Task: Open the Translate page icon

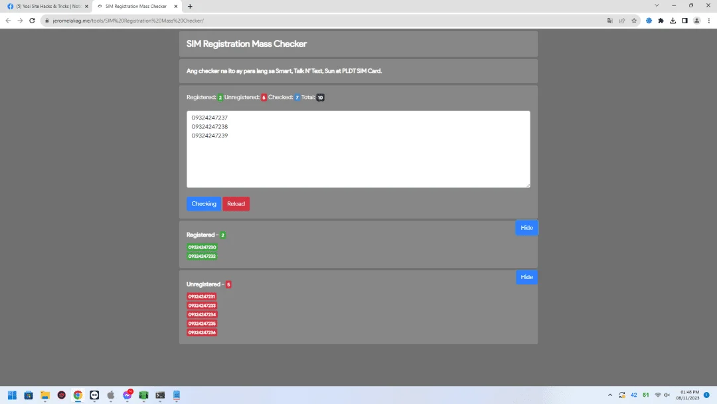Action: point(610,21)
